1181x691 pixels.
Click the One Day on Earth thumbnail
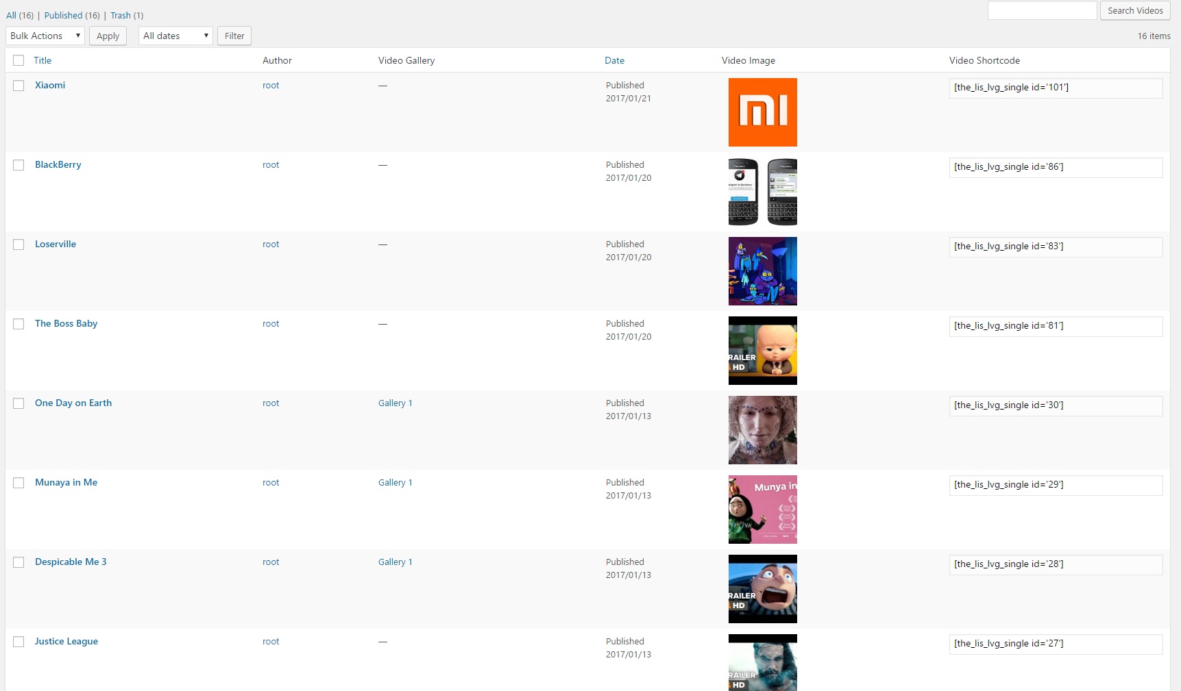coord(763,430)
